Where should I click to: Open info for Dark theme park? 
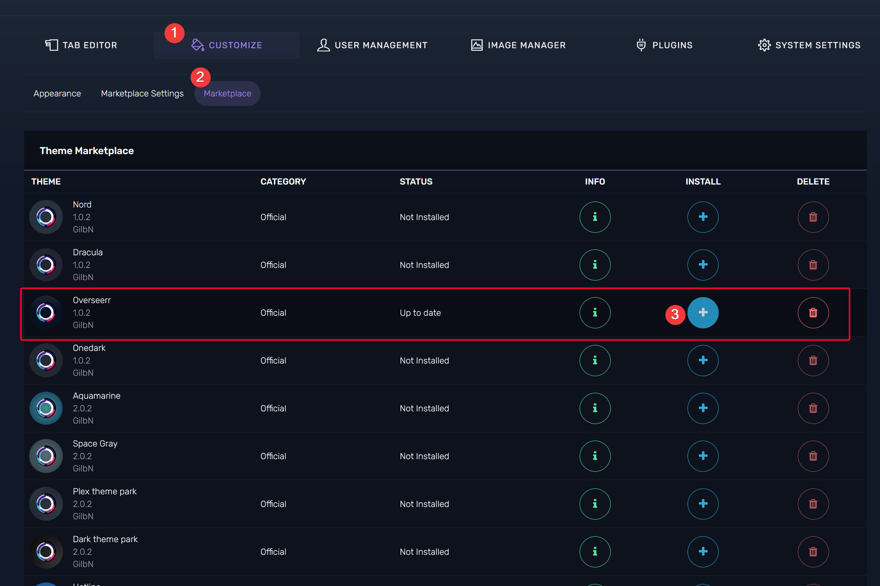(x=595, y=552)
